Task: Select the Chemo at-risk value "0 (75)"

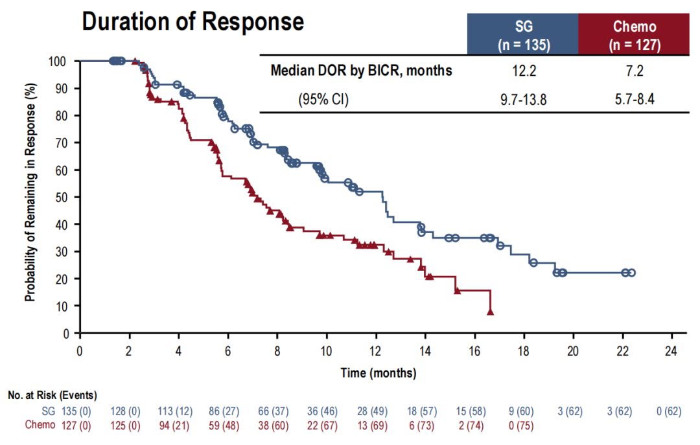Action: [x=523, y=424]
